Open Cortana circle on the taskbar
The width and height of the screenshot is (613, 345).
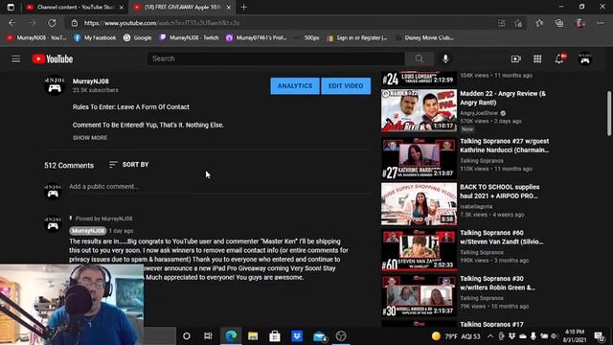[x=187, y=335]
